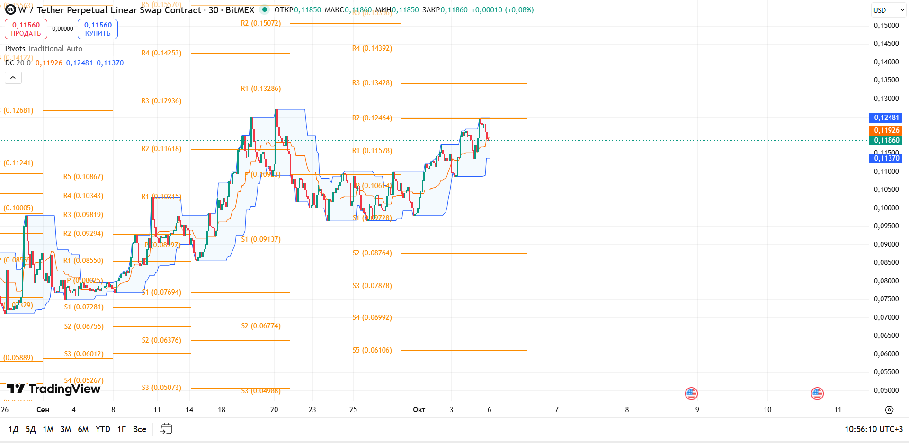Open timezone menu 10:56:10 UTC+3
Image resolution: width=909 pixels, height=443 pixels.
pos(873,429)
